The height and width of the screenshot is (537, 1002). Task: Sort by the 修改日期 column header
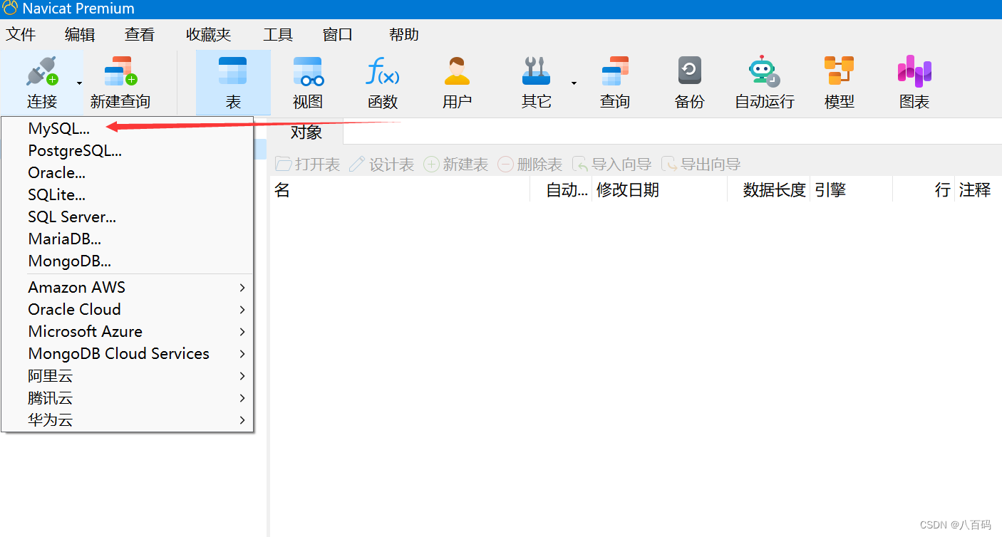659,190
